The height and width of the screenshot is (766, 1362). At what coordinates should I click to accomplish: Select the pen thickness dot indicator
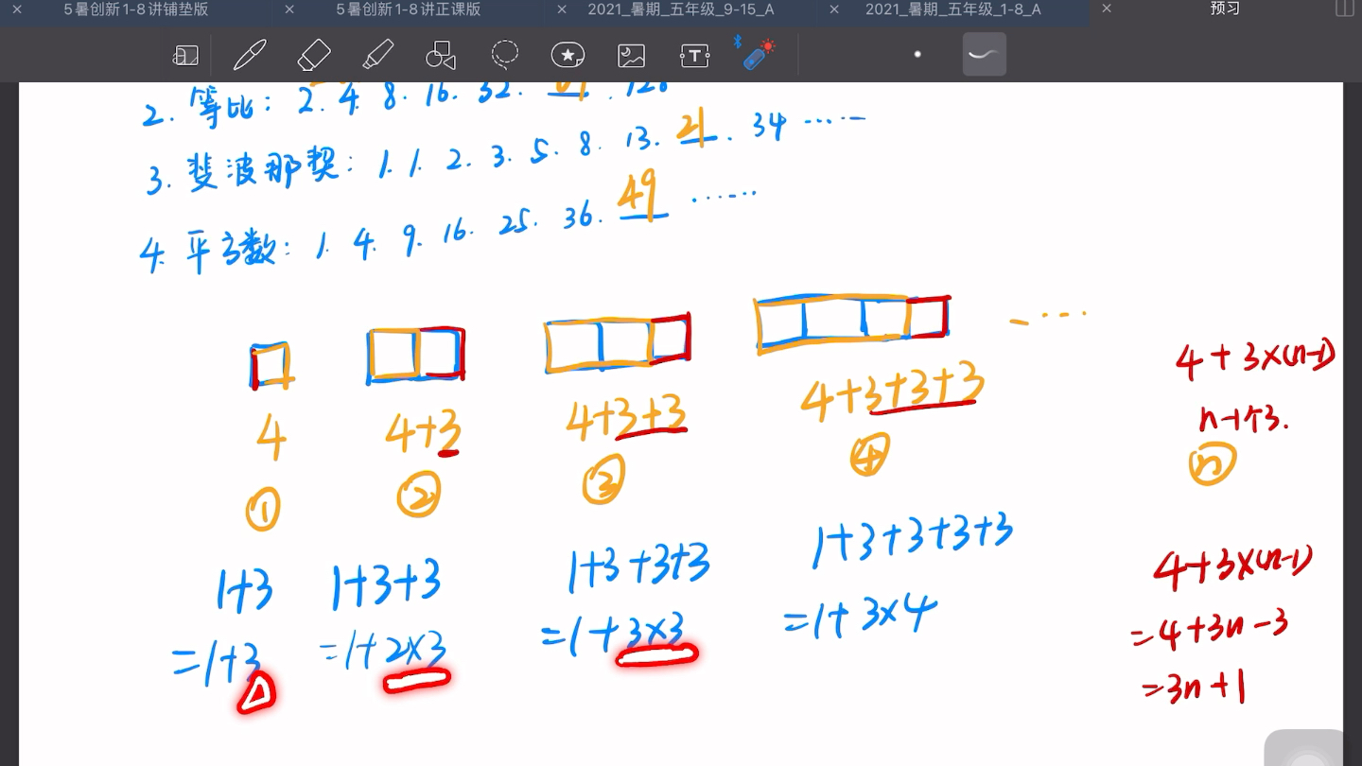click(x=917, y=55)
